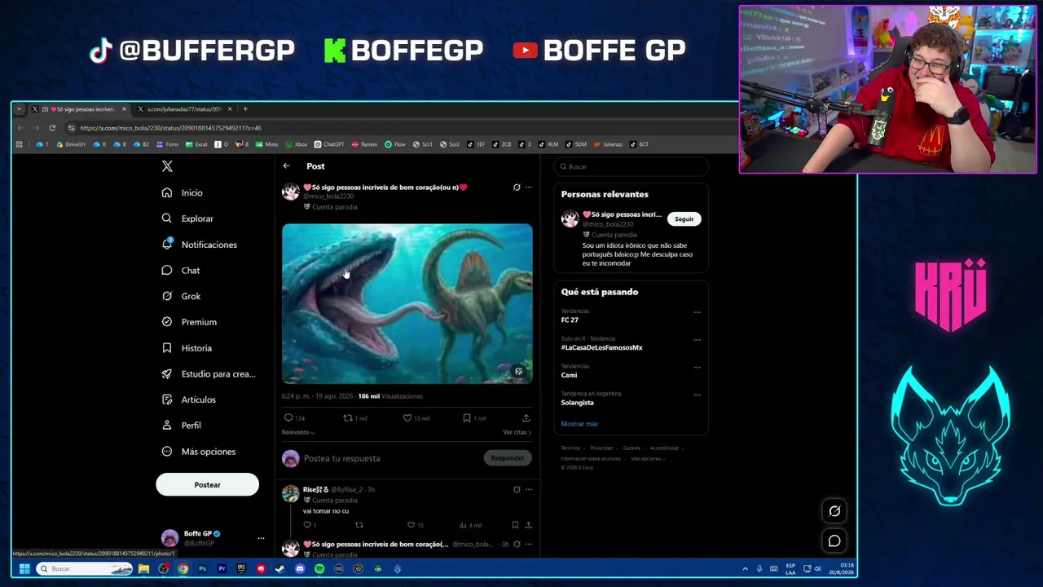Image resolution: width=1043 pixels, height=587 pixels.
Task: Bookmark Rise's reply
Action: (515, 525)
